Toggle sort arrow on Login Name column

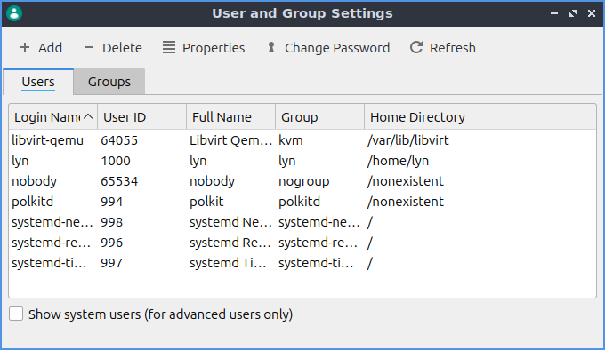(x=88, y=116)
